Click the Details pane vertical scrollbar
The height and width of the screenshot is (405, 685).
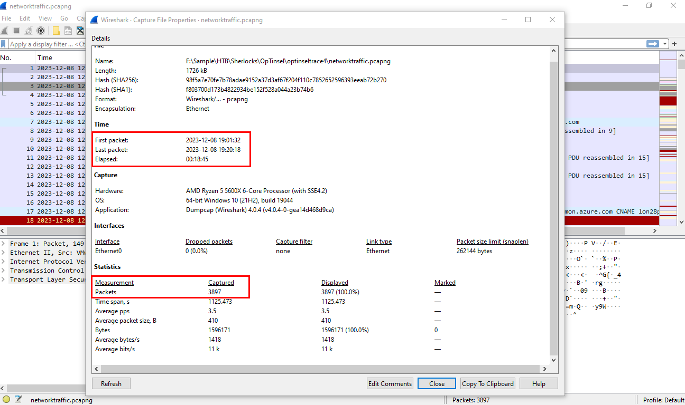(554, 205)
